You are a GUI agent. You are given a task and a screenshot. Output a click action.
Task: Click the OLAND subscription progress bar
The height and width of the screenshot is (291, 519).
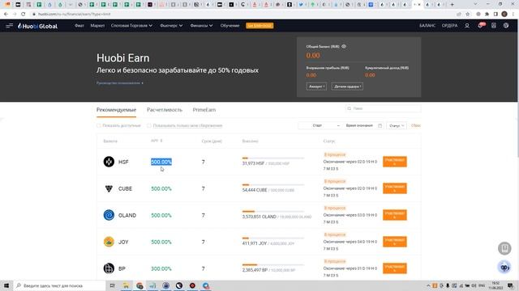[x=273, y=212]
